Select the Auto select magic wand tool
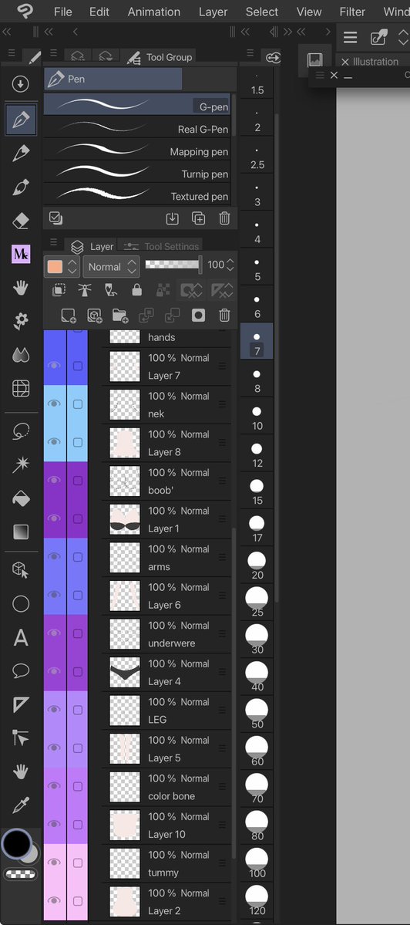Image resolution: width=410 pixels, height=925 pixels. (21, 465)
